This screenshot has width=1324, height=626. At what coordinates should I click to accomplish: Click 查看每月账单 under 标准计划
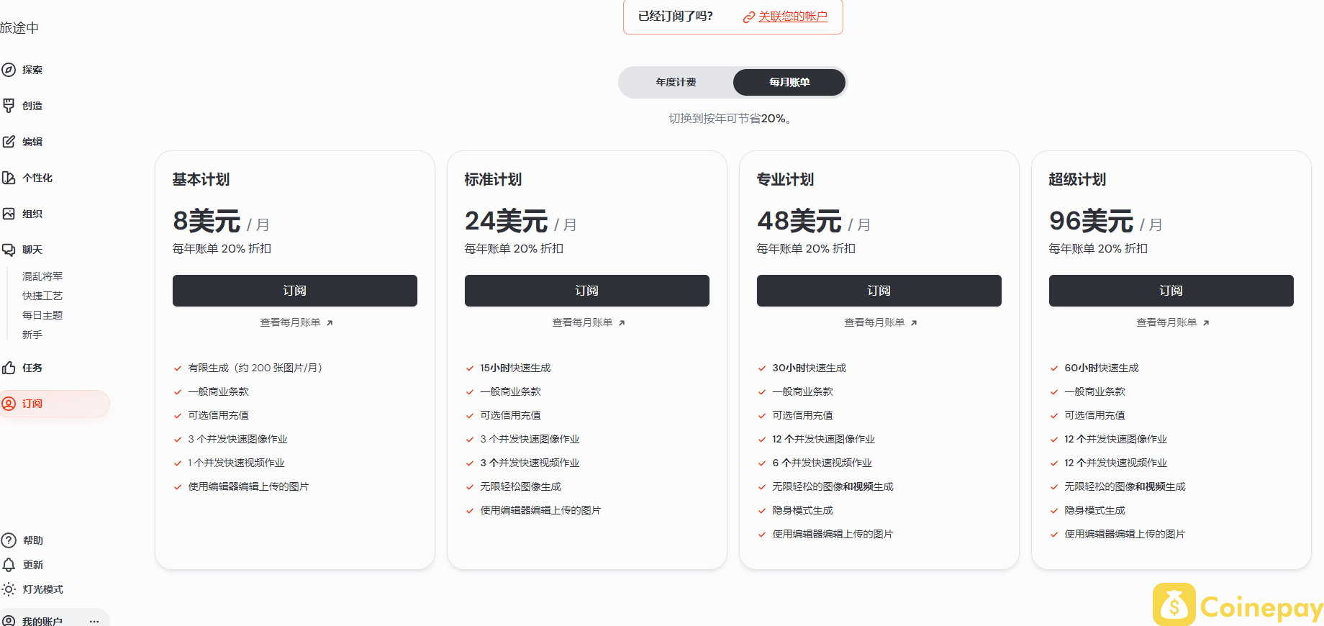click(x=588, y=322)
